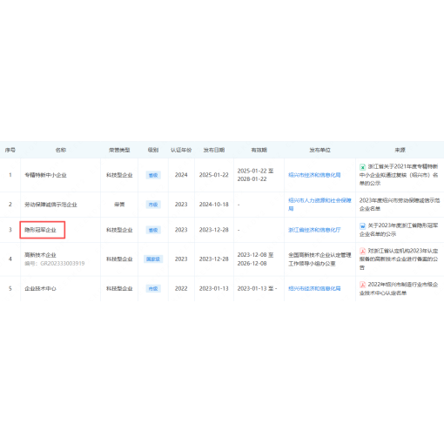Image resolution: width=444 pixels, height=444 pixels.
Task: Click the 有效期 column header
Action: point(259,150)
